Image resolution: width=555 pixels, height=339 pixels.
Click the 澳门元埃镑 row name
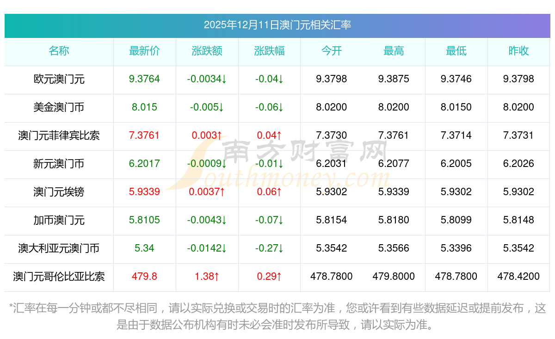pos(59,192)
